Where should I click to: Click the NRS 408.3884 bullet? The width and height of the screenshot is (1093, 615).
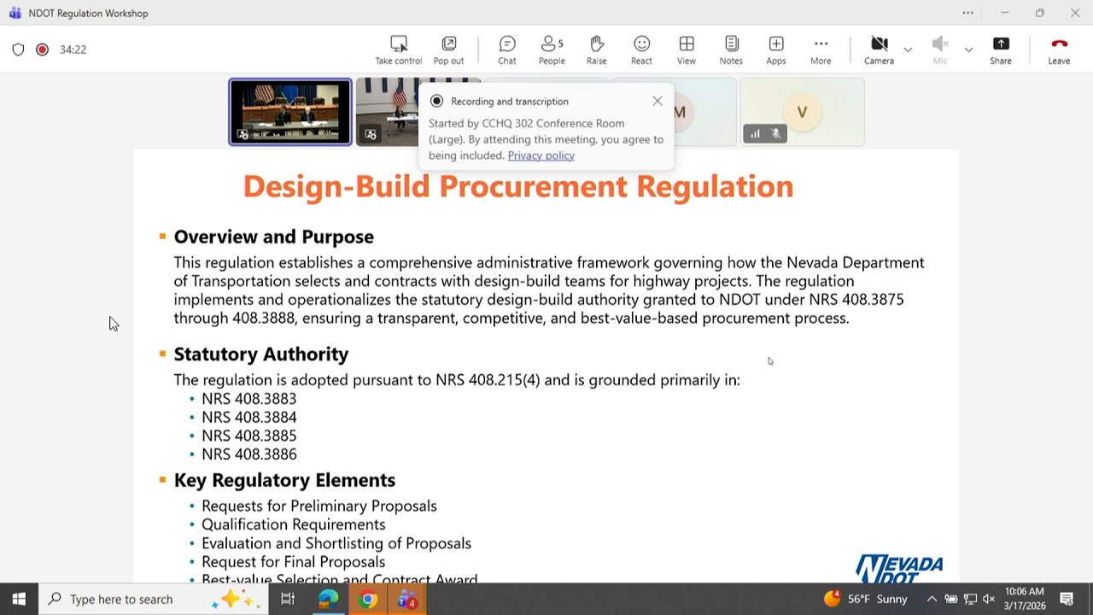248,418
